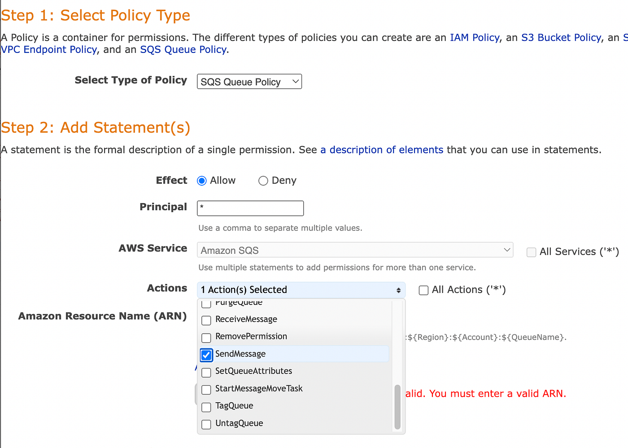
Task: Tick the RemovePermission action checkbox
Action: click(x=206, y=337)
